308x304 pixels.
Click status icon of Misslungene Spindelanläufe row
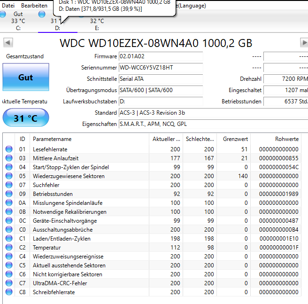(x=9, y=203)
